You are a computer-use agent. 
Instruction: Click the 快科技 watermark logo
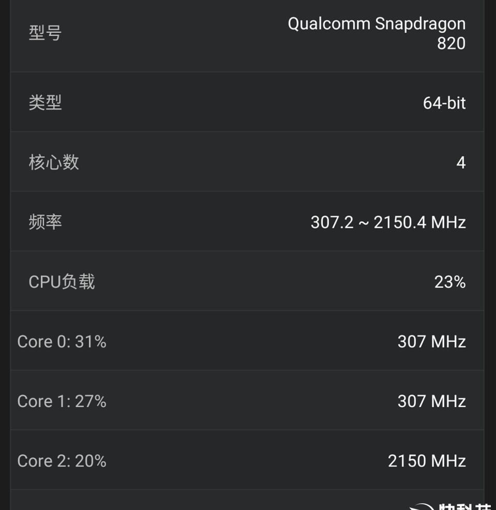pyautogui.click(x=450, y=506)
